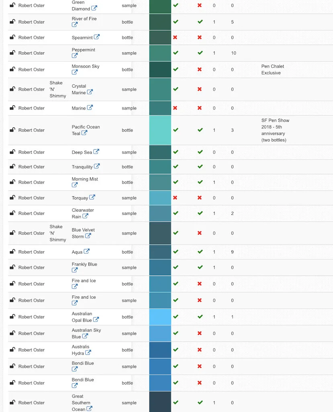333x412 pixels.
Task: Open external link for Australis Hydra
Action: tap(88, 352)
